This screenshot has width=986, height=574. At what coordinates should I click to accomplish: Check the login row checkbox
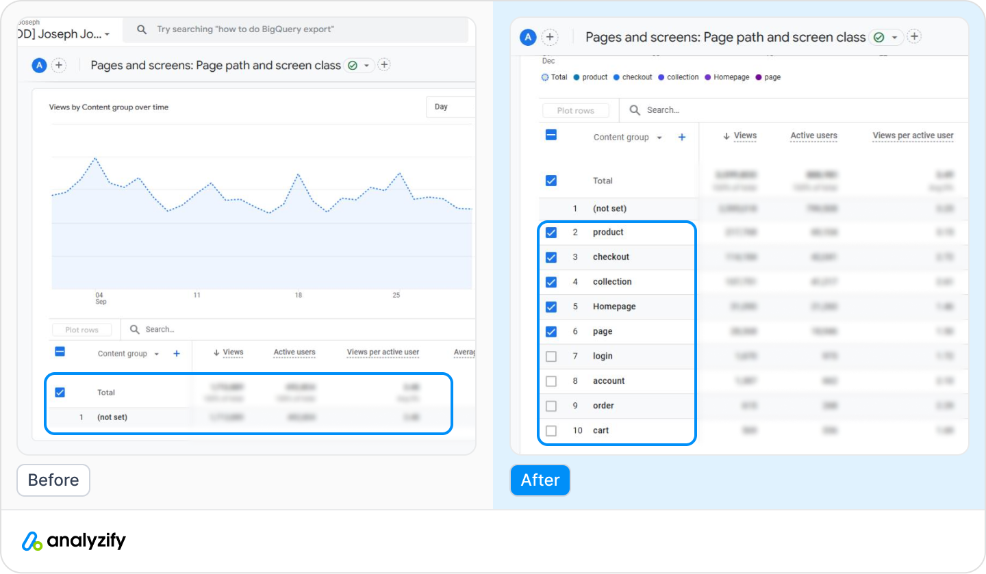point(551,356)
